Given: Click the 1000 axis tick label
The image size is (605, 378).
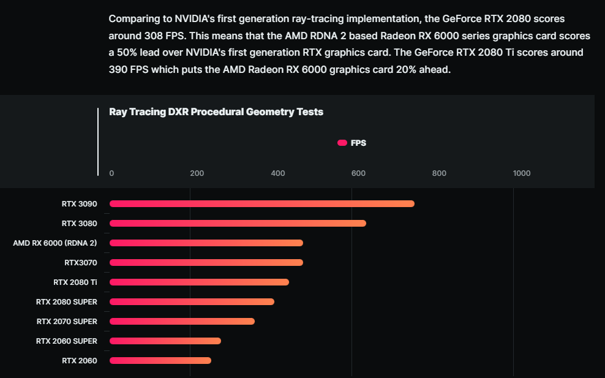Looking at the screenshot, I should [521, 173].
